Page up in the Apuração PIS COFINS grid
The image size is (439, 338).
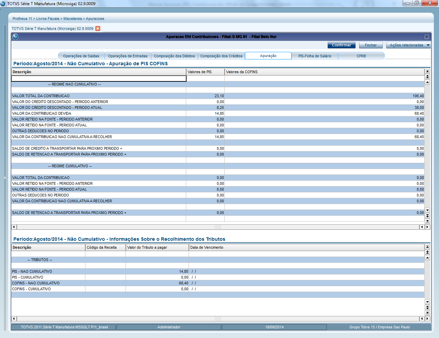(427, 77)
